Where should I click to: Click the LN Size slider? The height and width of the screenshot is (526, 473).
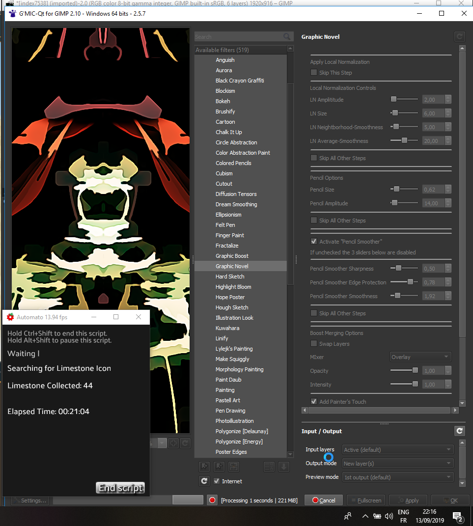404,113
